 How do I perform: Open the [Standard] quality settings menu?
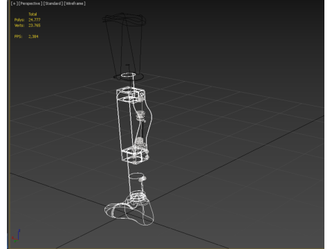[x=53, y=3]
